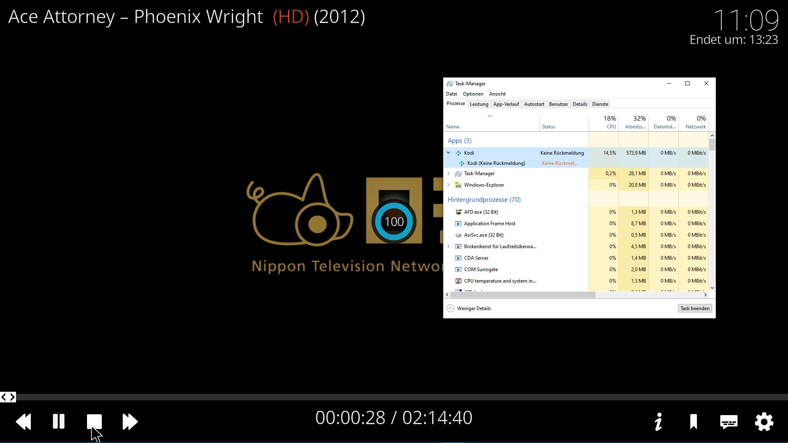Image resolution: width=788 pixels, height=443 pixels.
Task: Open the Optionen menu
Action: pos(473,94)
